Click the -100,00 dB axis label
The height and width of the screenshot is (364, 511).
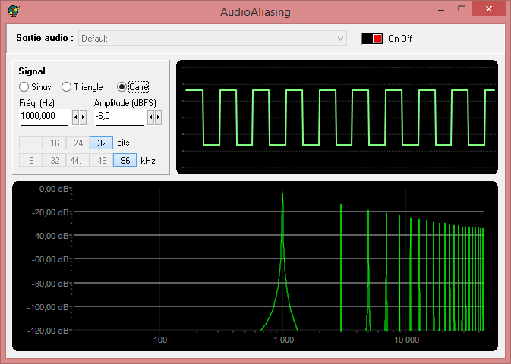click(x=49, y=307)
